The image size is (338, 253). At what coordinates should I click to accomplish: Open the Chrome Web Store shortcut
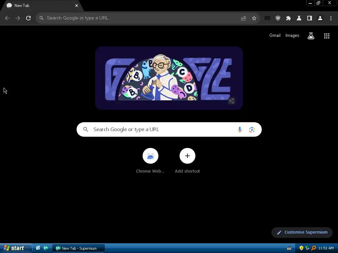pos(150,160)
